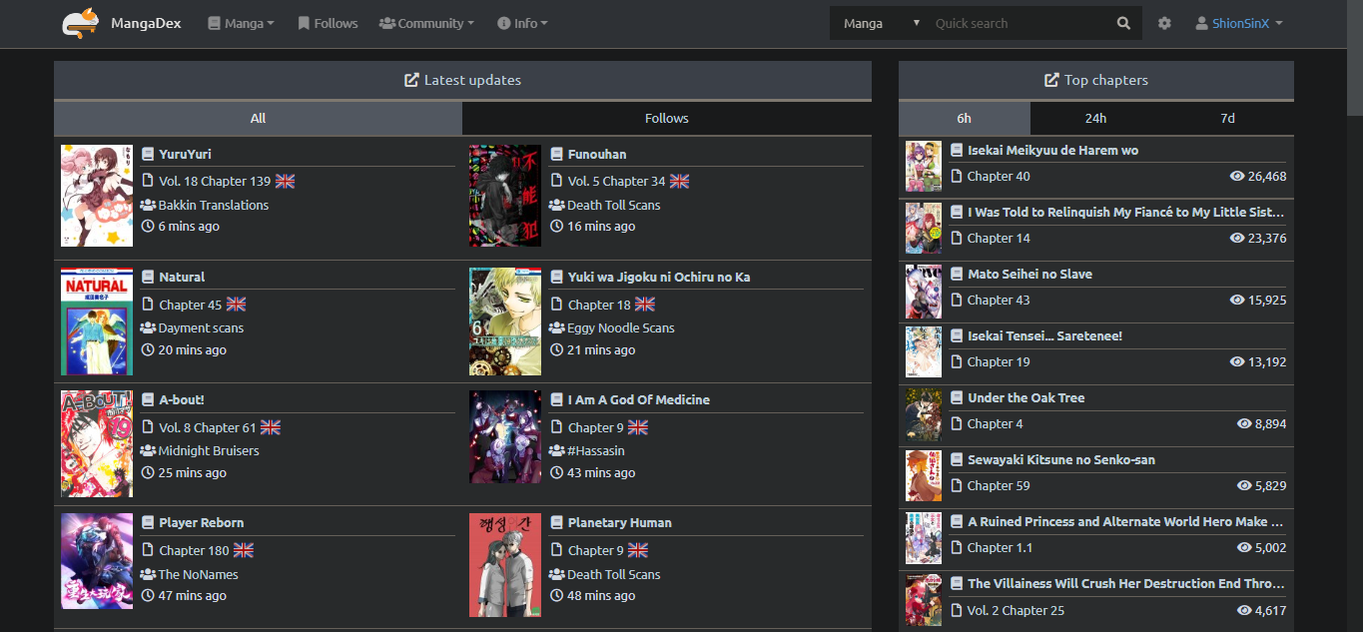Click the UK flag on I Am A God Of Medicine chapter
This screenshot has height=632, width=1363.
[638, 426]
